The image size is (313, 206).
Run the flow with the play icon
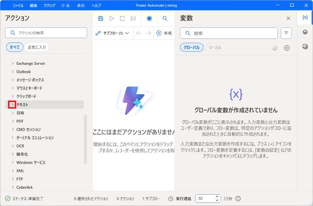click(x=112, y=18)
